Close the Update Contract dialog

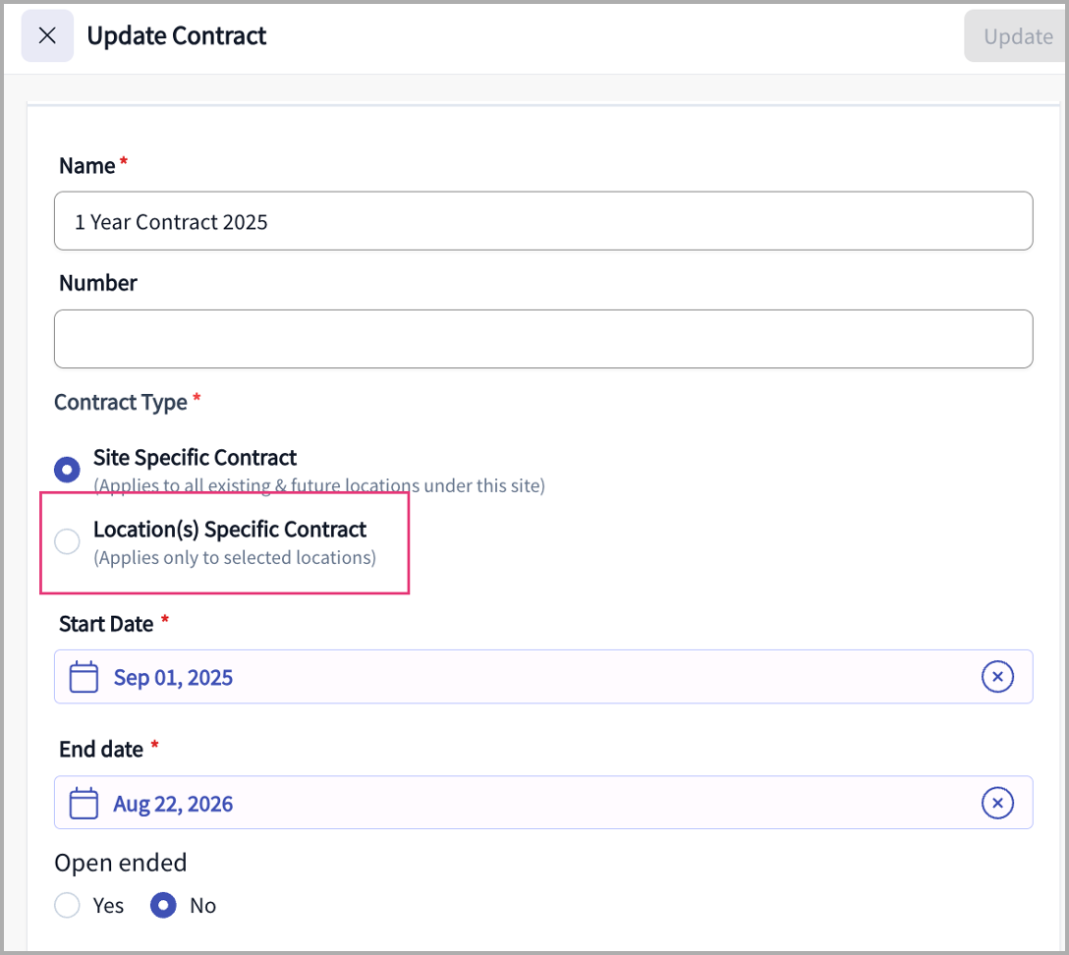[x=47, y=36]
